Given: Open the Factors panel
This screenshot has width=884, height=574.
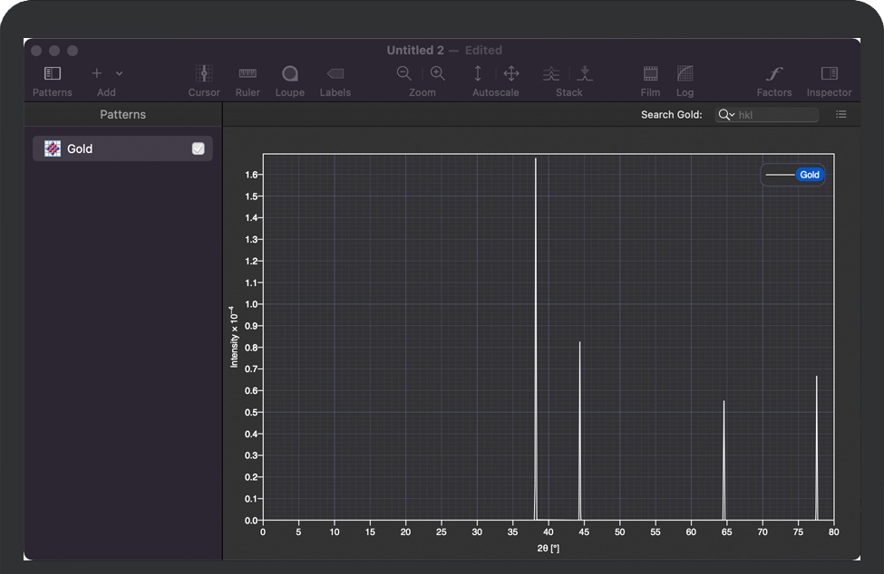Looking at the screenshot, I should coord(773,73).
